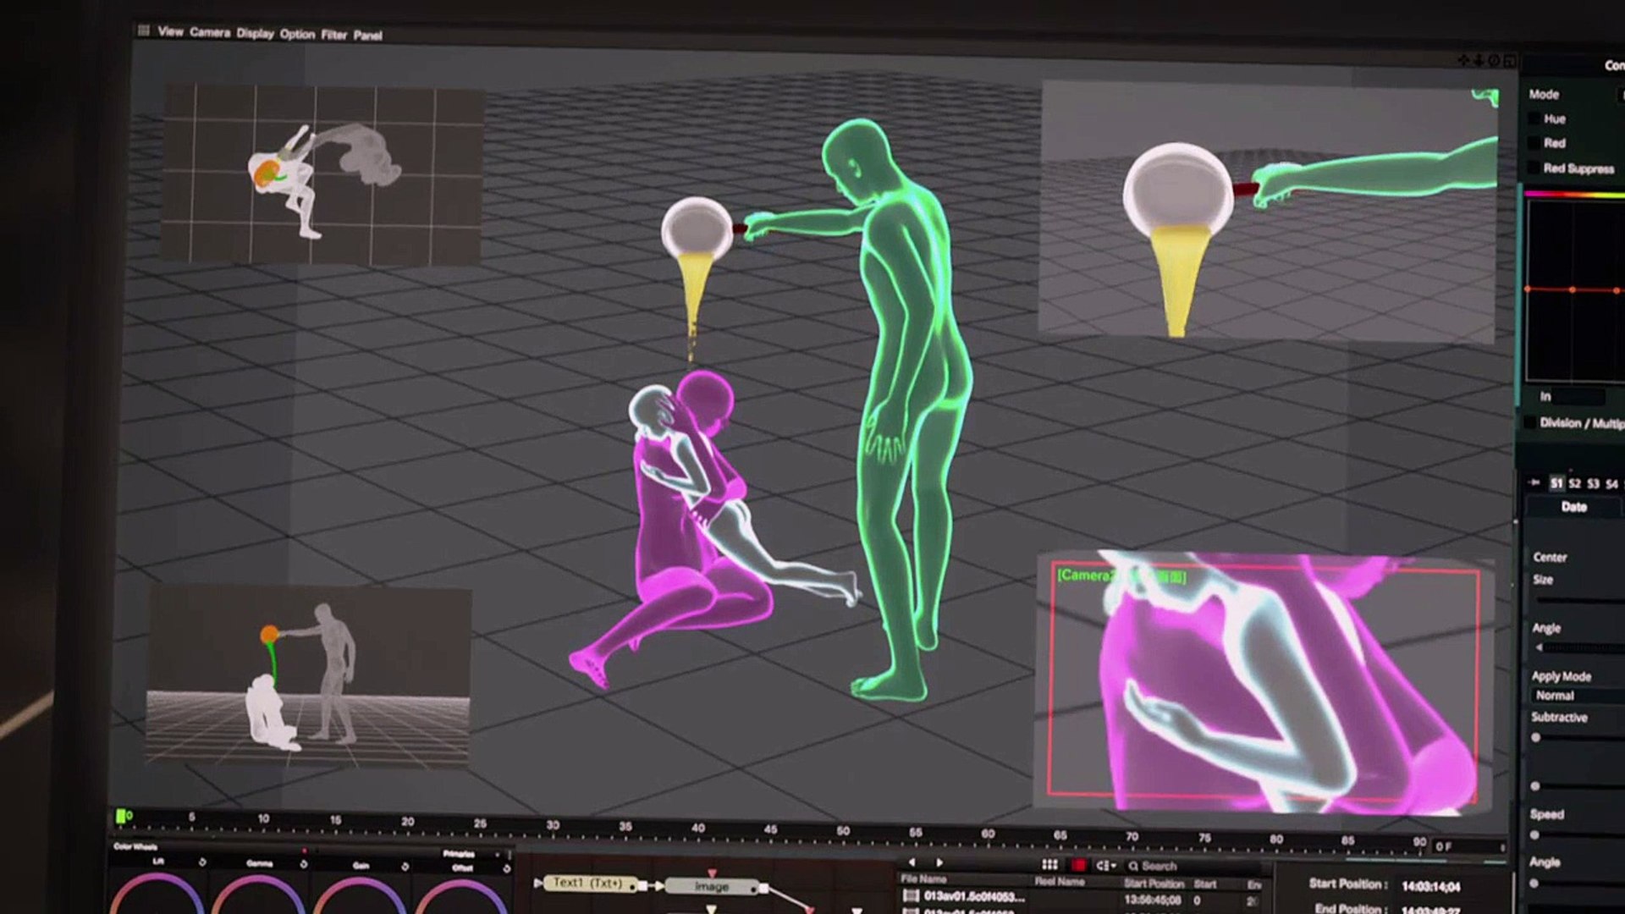Click frame 40 on the timeline ruler

(x=698, y=829)
